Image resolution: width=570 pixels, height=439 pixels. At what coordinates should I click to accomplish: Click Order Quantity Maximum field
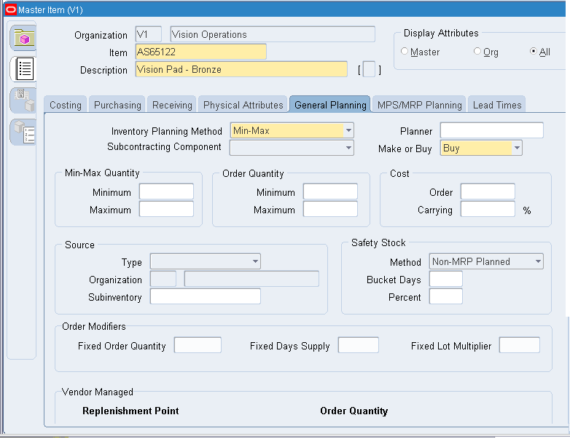coord(330,209)
